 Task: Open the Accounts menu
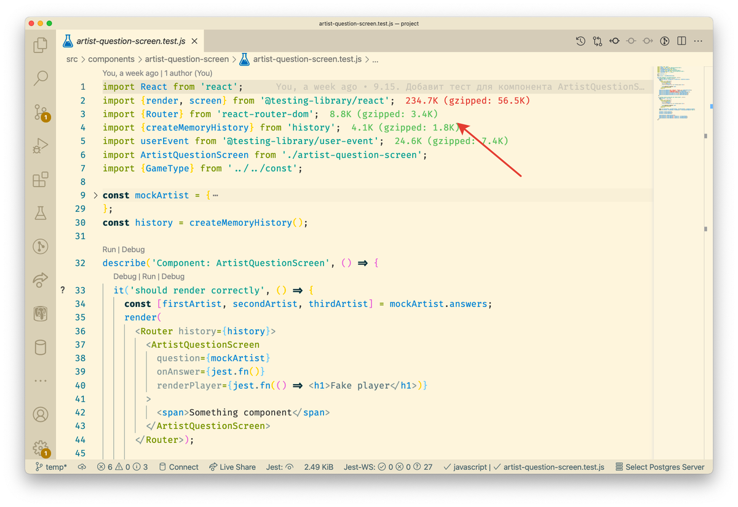41,415
